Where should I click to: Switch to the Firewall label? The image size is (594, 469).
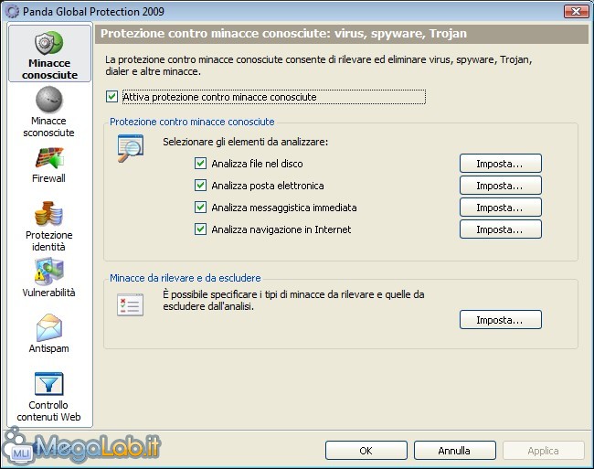point(48,178)
